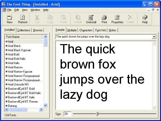Open the Characters tab
This screenshot has width=161, height=121.
click(86, 30)
